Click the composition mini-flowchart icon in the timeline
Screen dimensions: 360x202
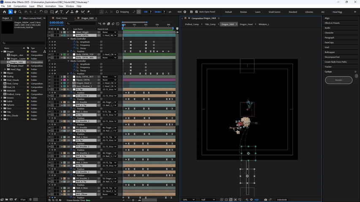coord(100,24)
